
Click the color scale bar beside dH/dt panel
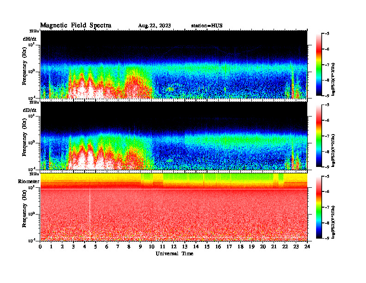(318, 65)
